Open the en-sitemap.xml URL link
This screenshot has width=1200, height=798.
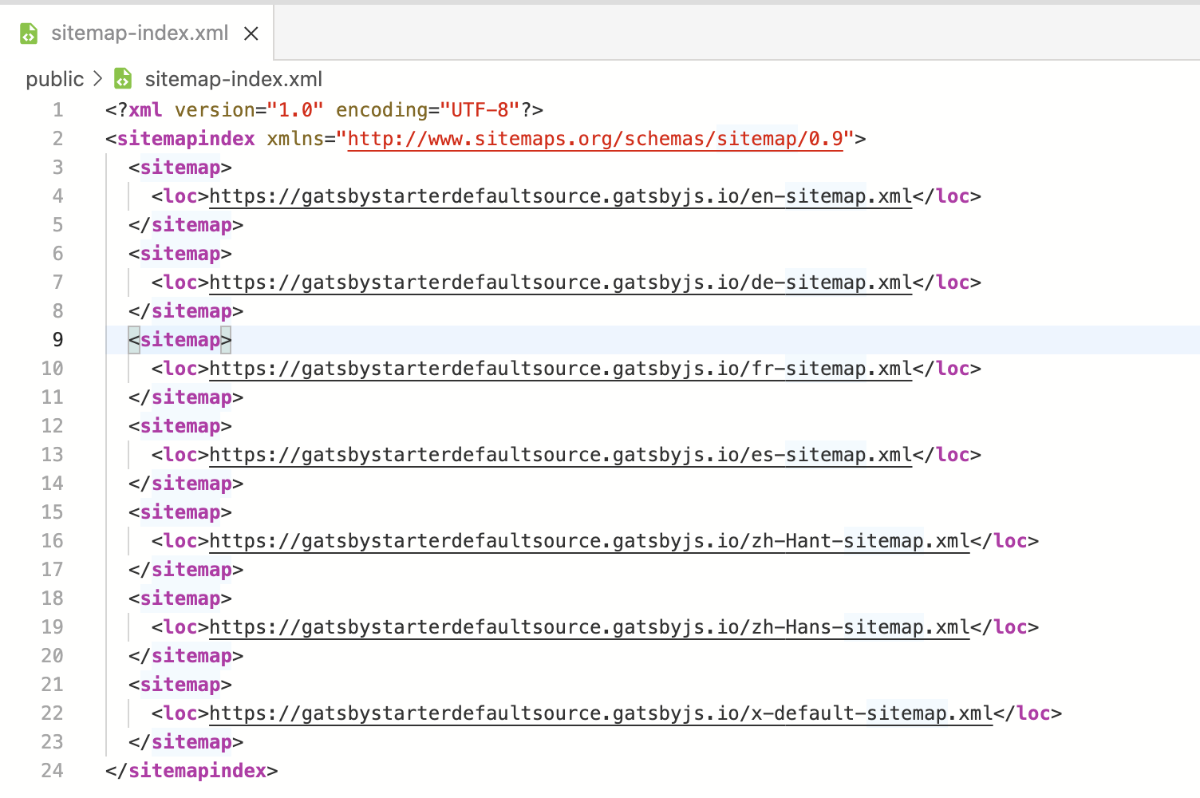(x=560, y=196)
